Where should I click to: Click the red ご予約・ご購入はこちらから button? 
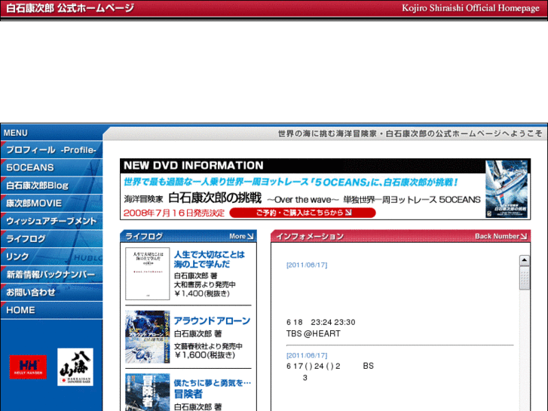pos(303,213)
